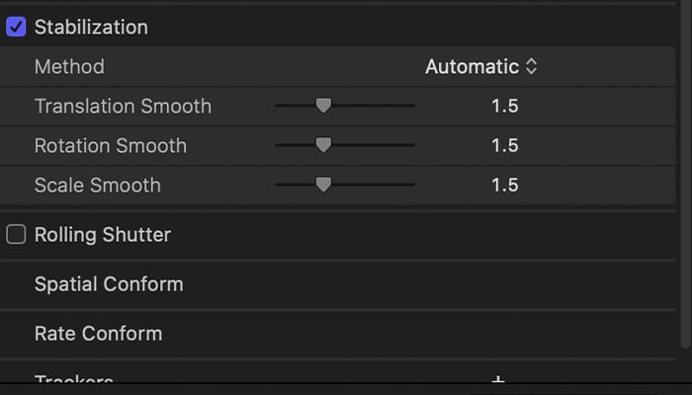Click the Translation Smooth value 1.5

pos(505,106)
